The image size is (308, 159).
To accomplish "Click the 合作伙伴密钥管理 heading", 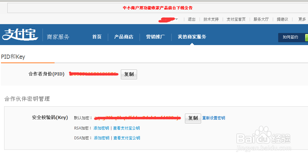I will click(x=27, y=99).
